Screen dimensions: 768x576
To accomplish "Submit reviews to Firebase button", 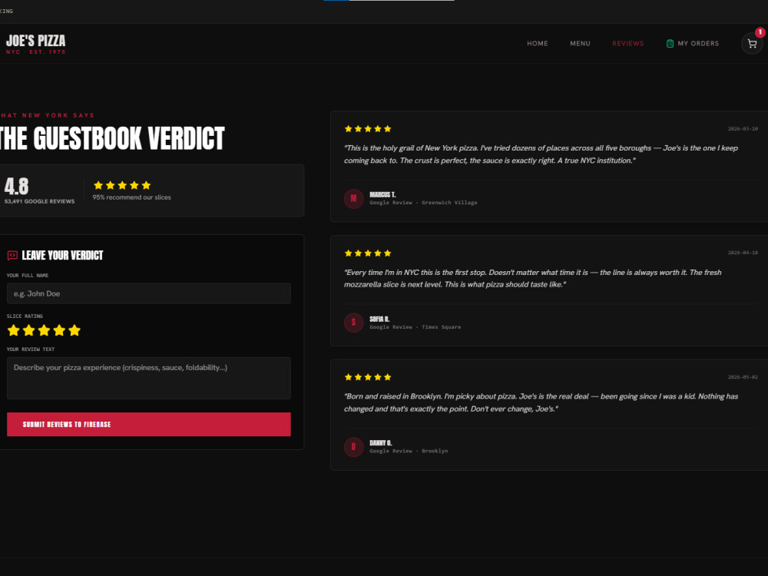I will pyautogui.click(x=149, y=424).
